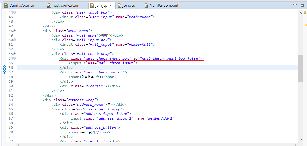Viewport: 307px width, 146px height.
Task: Open VamPa/pom.xml tab beside root-context.xml
Action: tap(21, 6)
